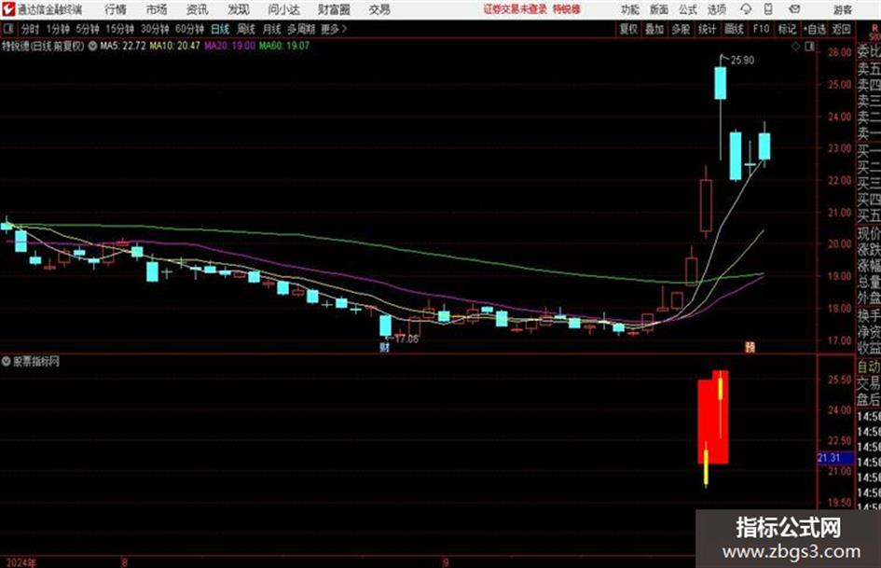Open the 资讯 menu

pos(198,9)
